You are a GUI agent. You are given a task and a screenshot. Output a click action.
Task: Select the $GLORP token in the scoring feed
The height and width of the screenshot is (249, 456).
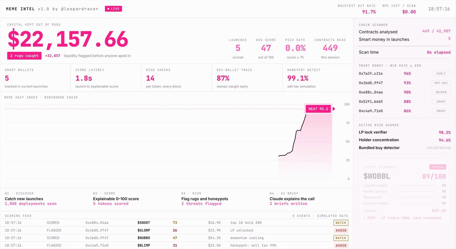point(144,230)
